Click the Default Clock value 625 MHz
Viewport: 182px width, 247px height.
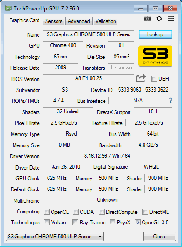pyautogui.click(x=57, y=189)
